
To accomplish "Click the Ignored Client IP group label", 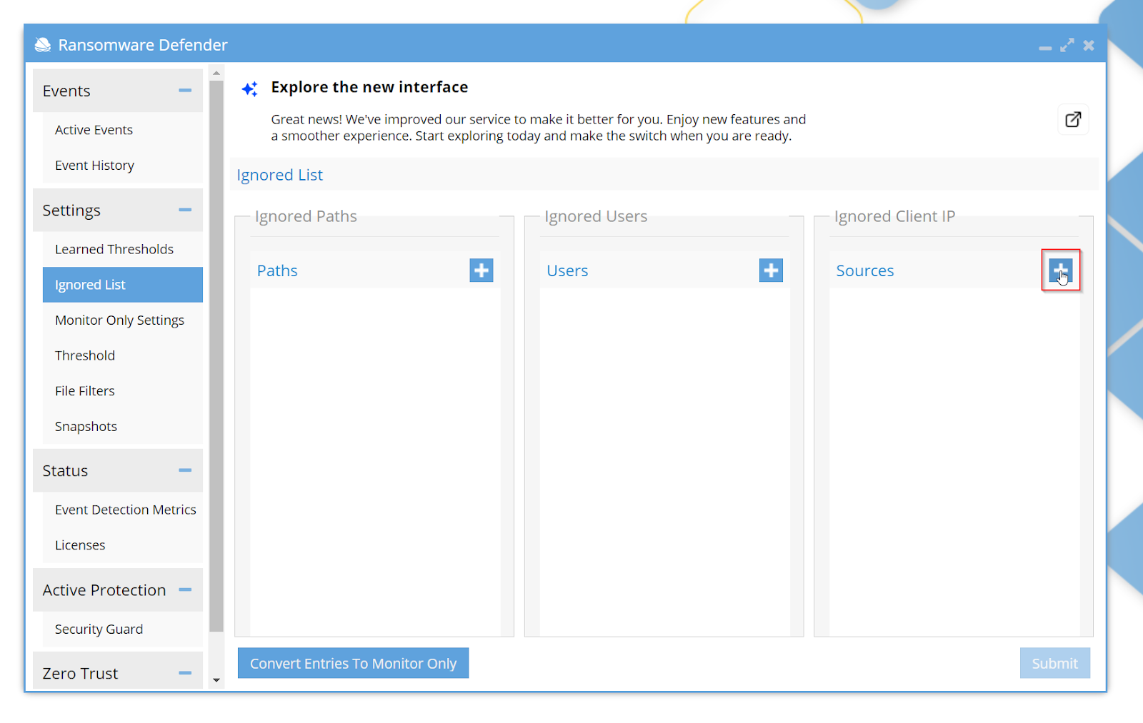I will 894,216.
